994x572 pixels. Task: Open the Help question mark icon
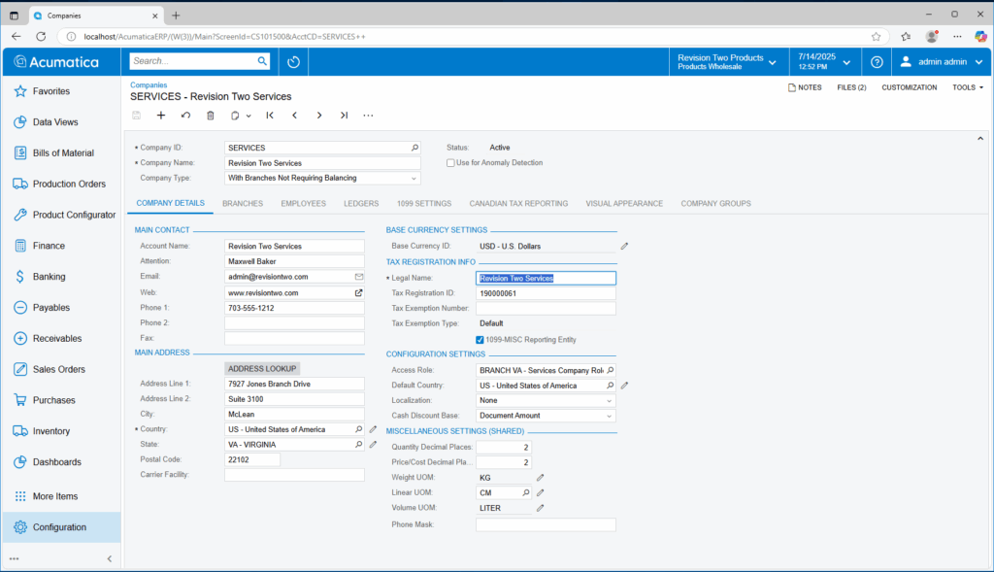(877, 62)
